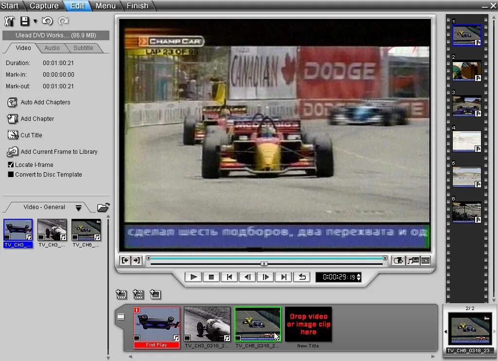Click the preview jog slider handle
Screen dimensions: 498x361
pyautogui.click(x=264, y=263)
